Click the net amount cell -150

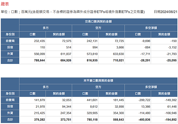(x=164, y=41)
